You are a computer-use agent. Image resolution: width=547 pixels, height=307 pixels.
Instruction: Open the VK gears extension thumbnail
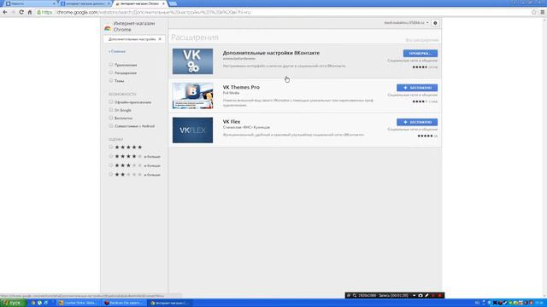192,61
